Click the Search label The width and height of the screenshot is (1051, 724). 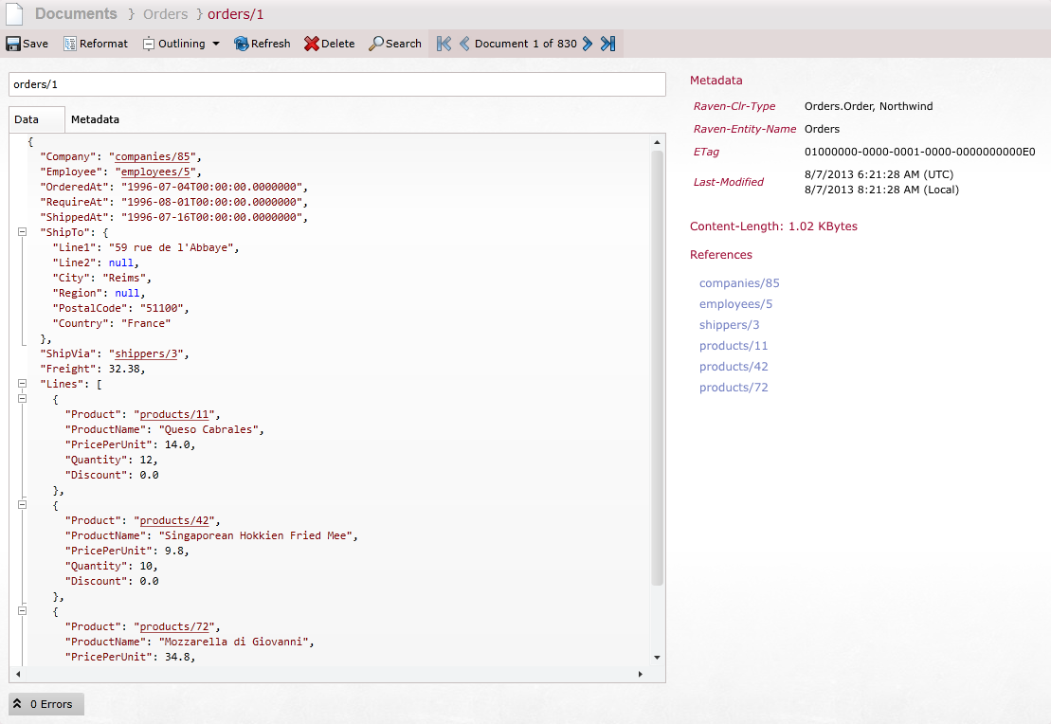pos(404,44)
